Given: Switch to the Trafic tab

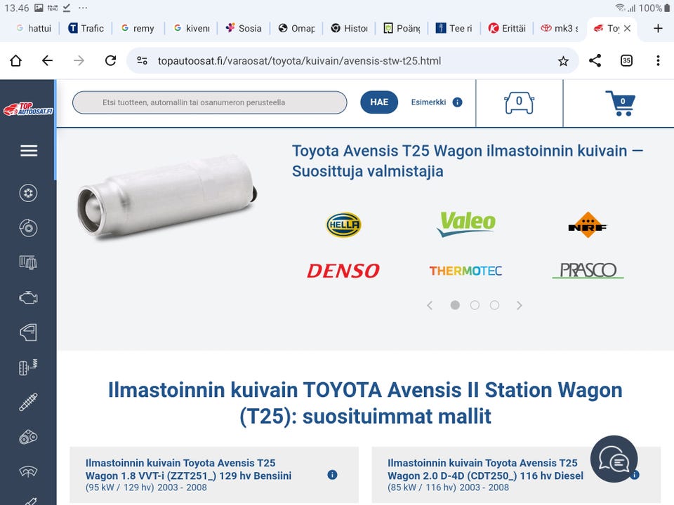Looking at the screenshot, I should click(86, 28).
